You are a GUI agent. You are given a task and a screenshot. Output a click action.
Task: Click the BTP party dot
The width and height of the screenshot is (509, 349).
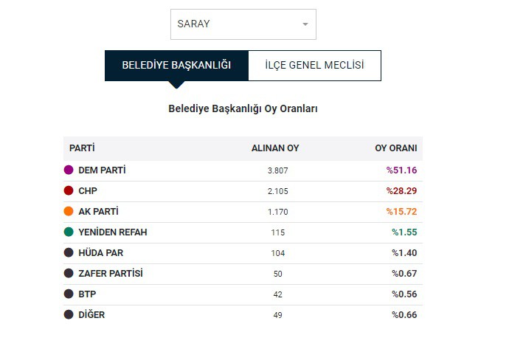[x=69, y=294]
